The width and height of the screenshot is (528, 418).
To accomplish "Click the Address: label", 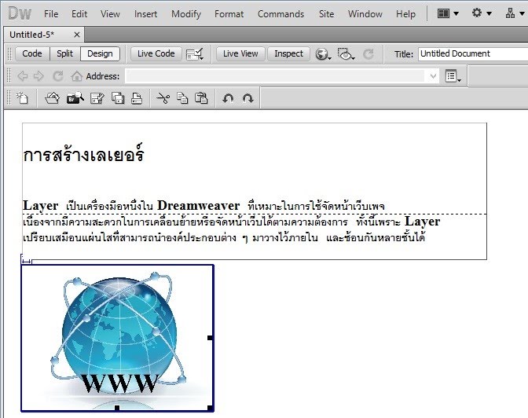I will tap(103, 76).
